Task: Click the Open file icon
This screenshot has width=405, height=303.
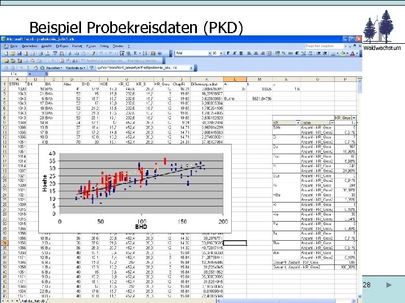Action: (12, 53)
